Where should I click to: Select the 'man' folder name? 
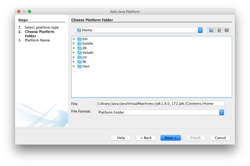coord(86,66)
